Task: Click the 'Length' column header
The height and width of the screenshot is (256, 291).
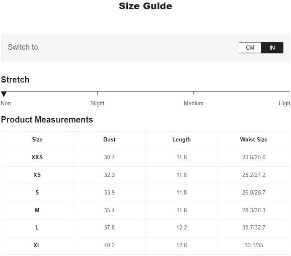Action: pyautogui.click(x=181, y=140)
